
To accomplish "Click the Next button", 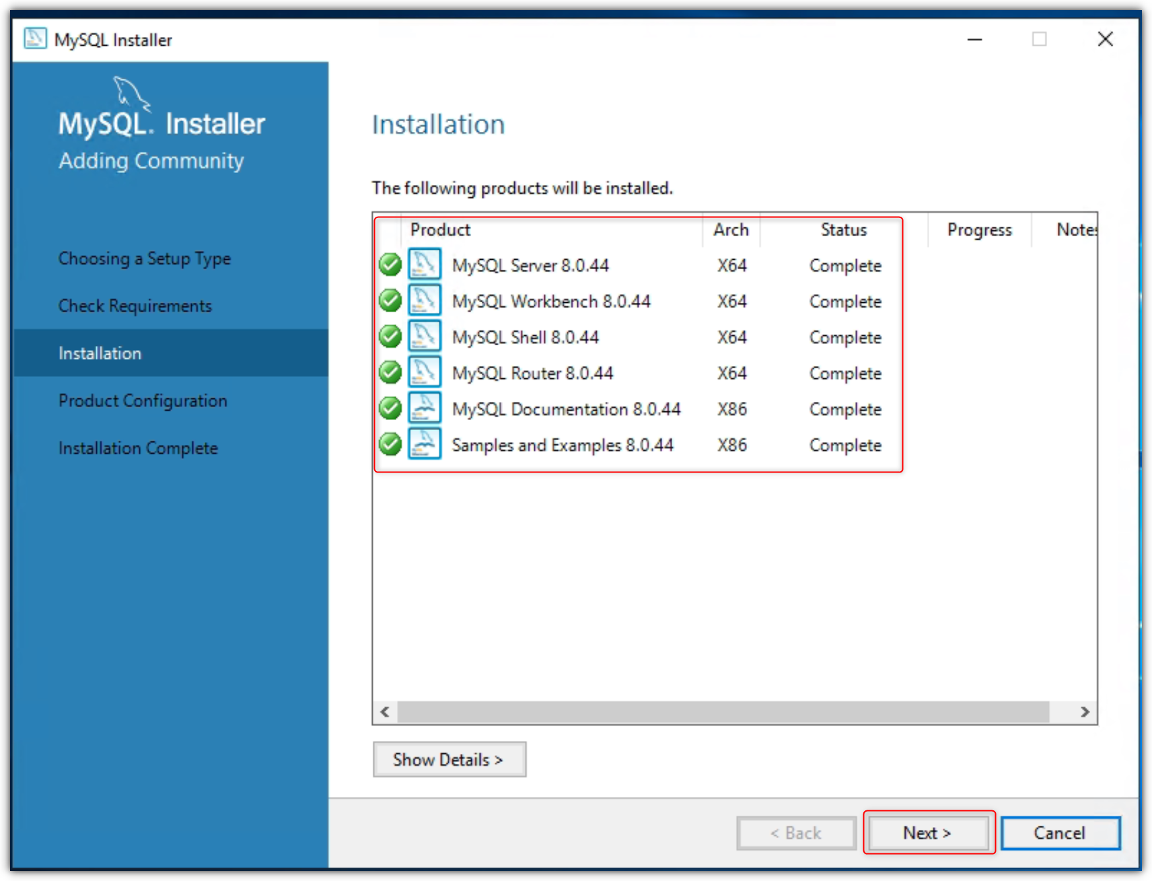I will [x=927, y=833].
